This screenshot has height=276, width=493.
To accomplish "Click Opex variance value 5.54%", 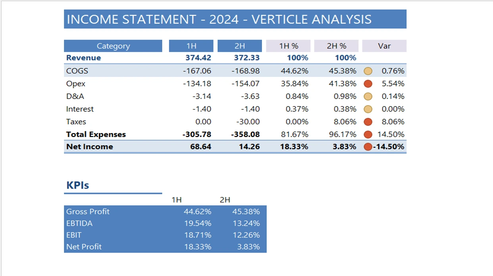I will [x=393, y=84].
